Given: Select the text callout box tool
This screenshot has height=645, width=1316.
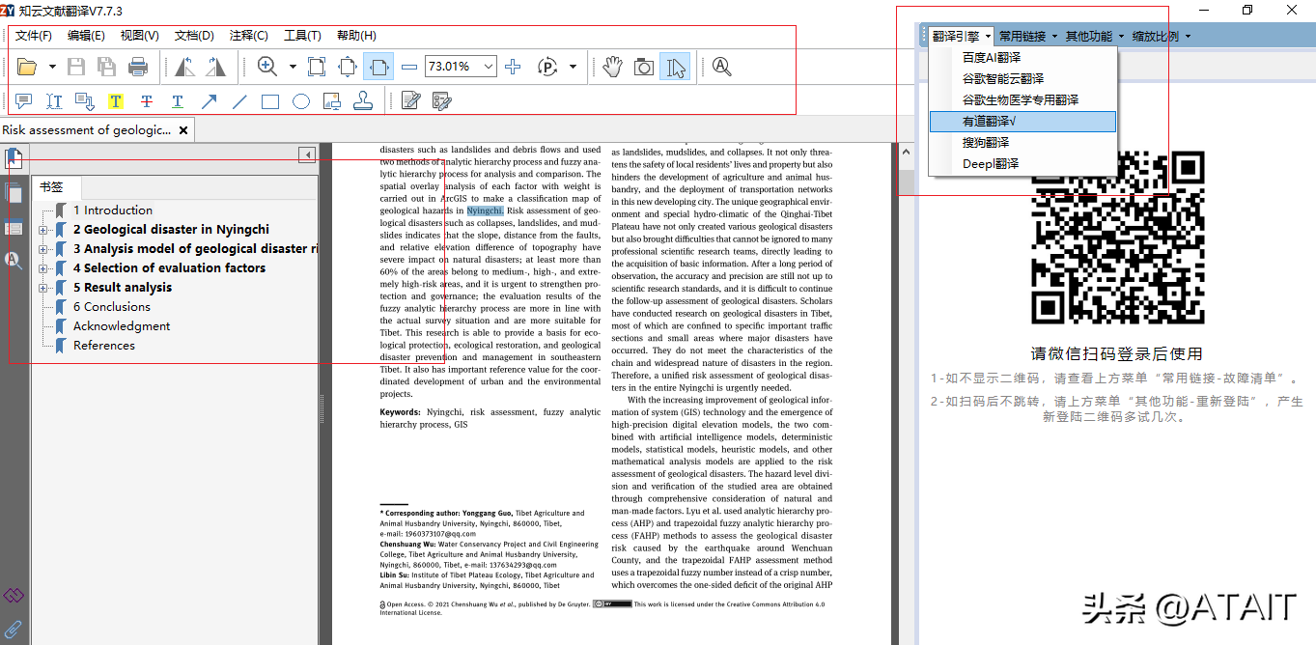Looking at the screenshot, I should [85, 100].
